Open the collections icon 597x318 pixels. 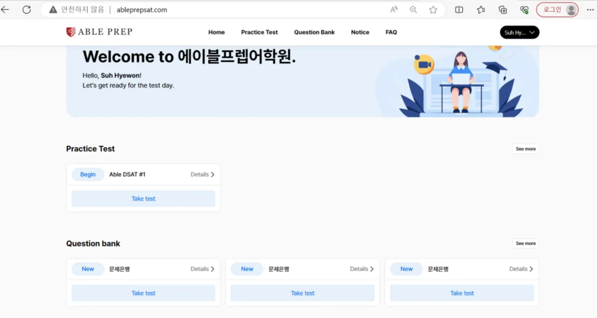pyautogui.click(x=503, y=10)
